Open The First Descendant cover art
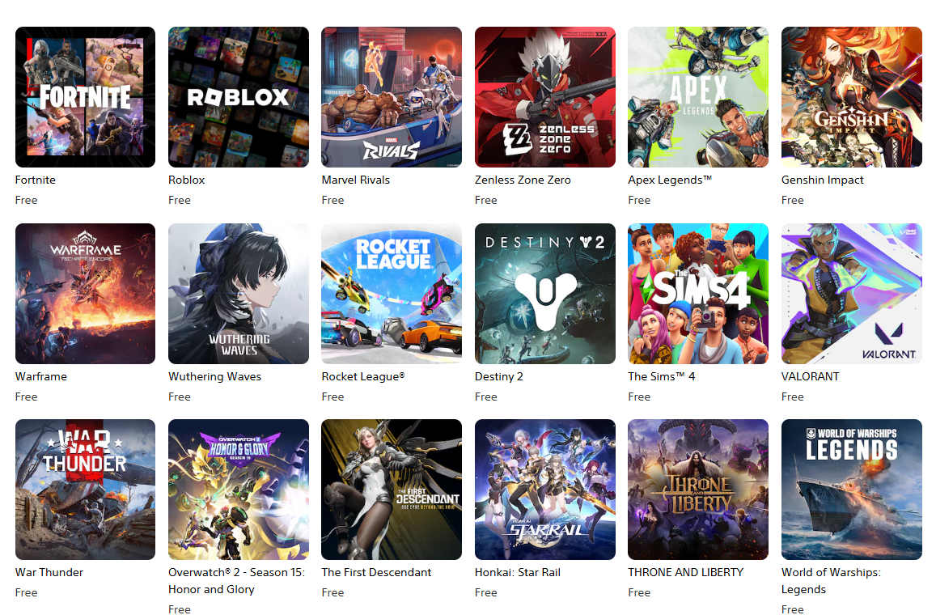Viewport: 936px width, 615px height. click(x=392, y=490)
